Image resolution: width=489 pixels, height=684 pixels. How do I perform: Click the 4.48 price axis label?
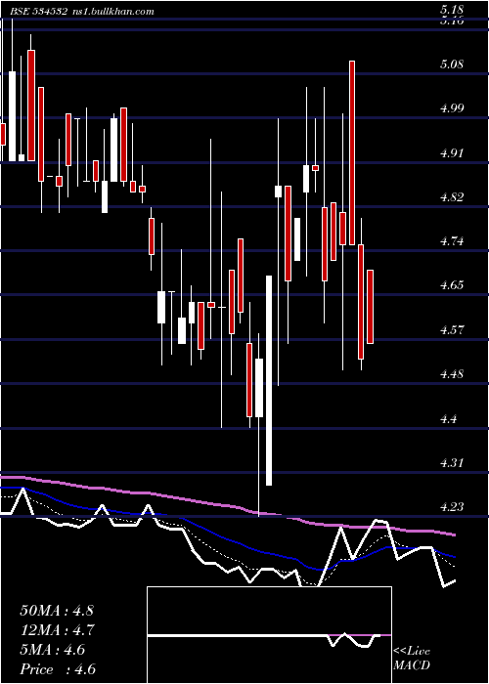coord(452,374)
